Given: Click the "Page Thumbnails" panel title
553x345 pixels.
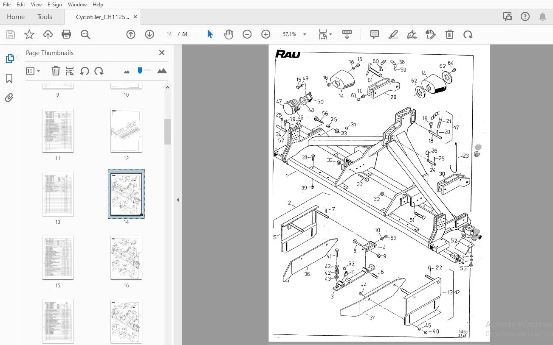Looking at the screenshot, I should (50, 53).
